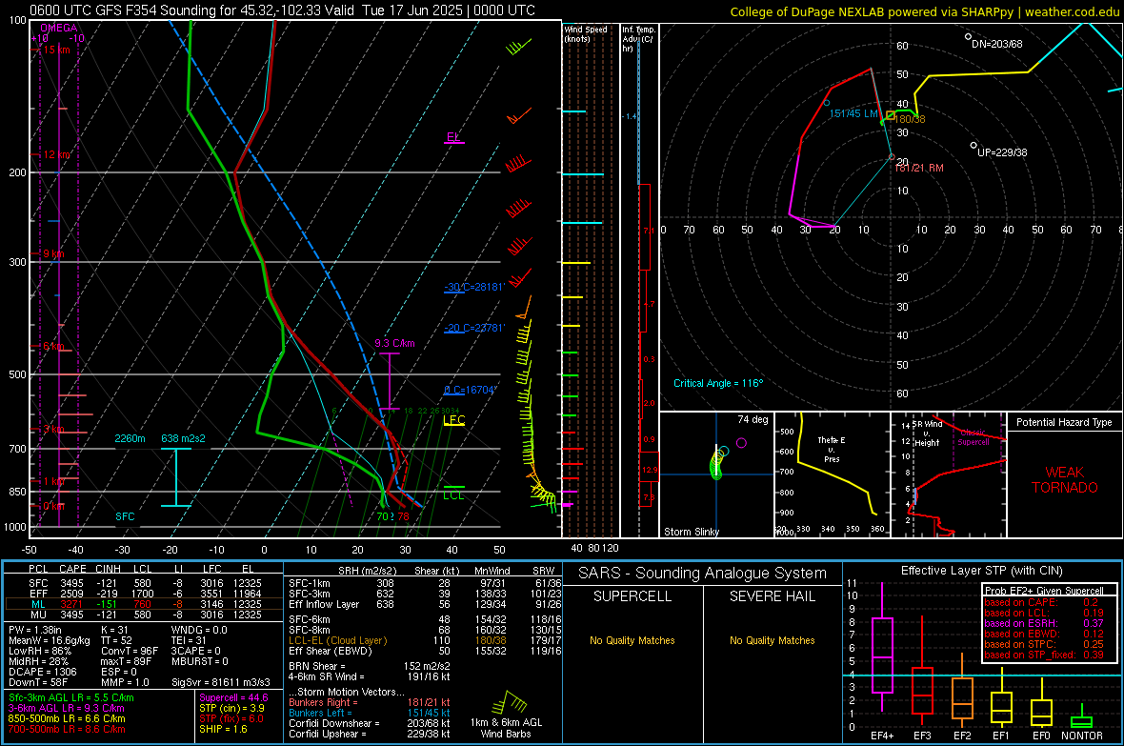Click the yellow 'LFC' marker on the skew-T
1124x746 pixels.
(453, 419)
